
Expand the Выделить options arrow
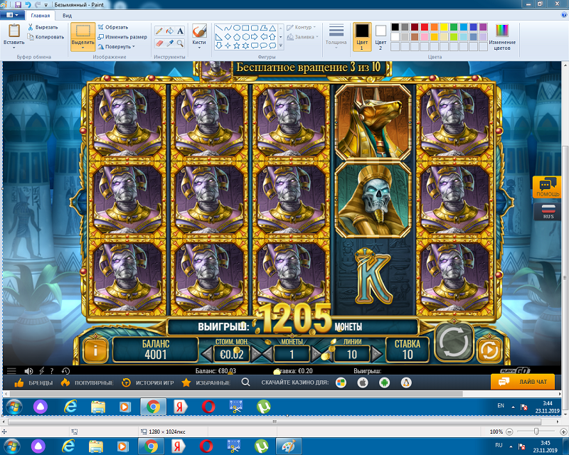click(x=83, y=48)
